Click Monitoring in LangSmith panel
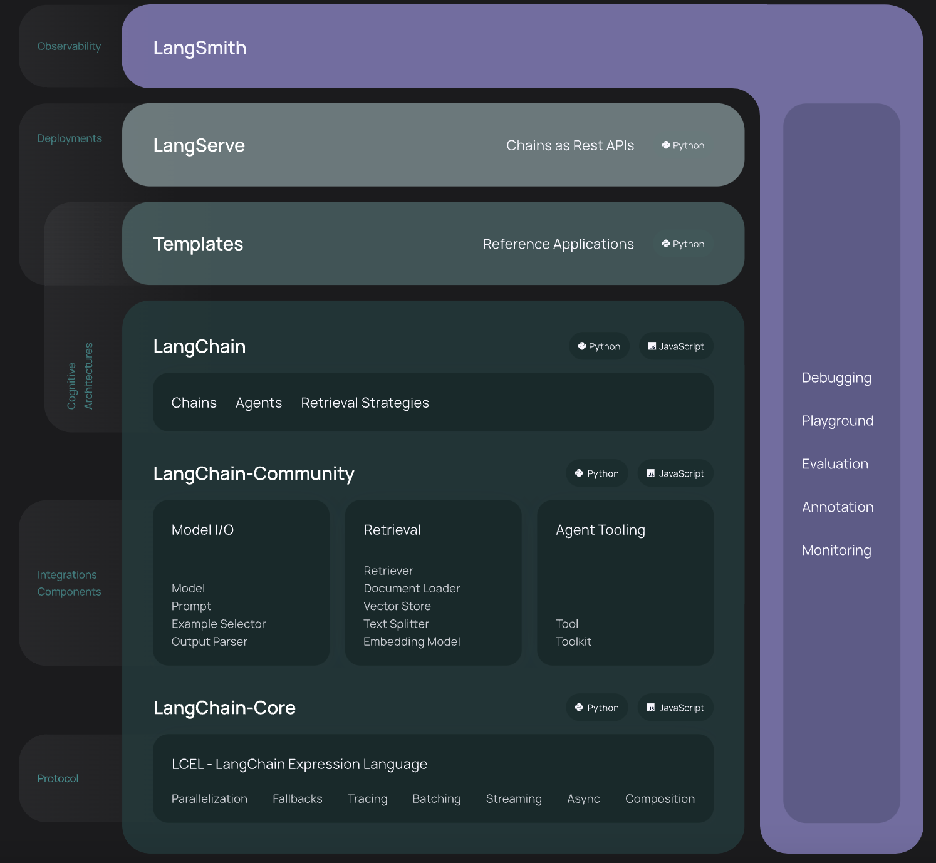Image resolution: width=936 pixels, height=863 pixels. pyautogui.click(x=836, y=550)
